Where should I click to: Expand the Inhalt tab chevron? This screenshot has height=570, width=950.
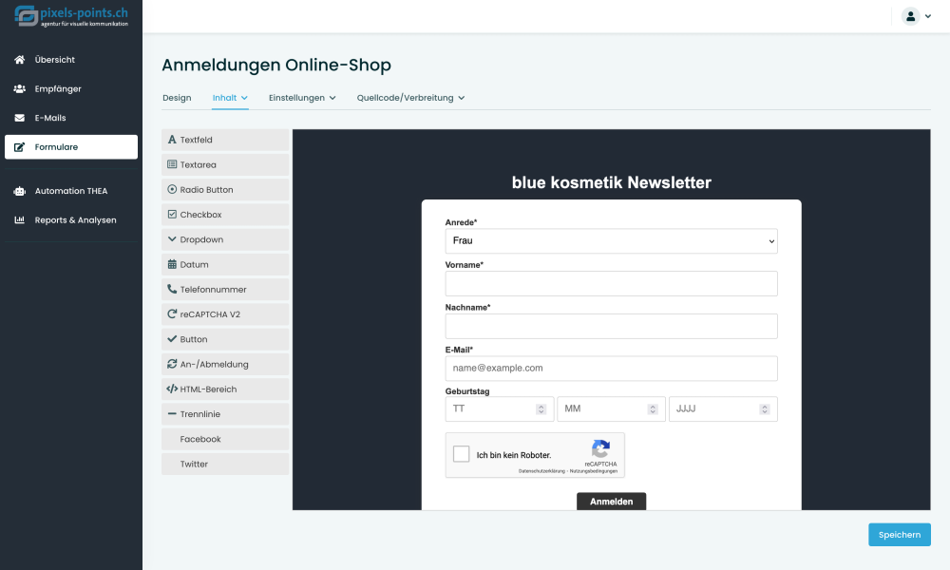pos(244,98)
